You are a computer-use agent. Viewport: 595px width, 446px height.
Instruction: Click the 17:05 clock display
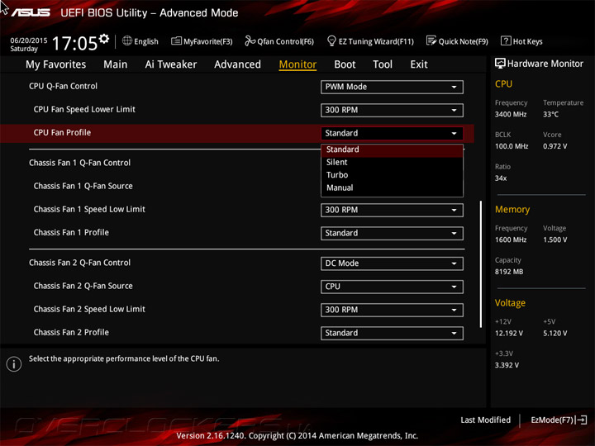coord(74,43)
